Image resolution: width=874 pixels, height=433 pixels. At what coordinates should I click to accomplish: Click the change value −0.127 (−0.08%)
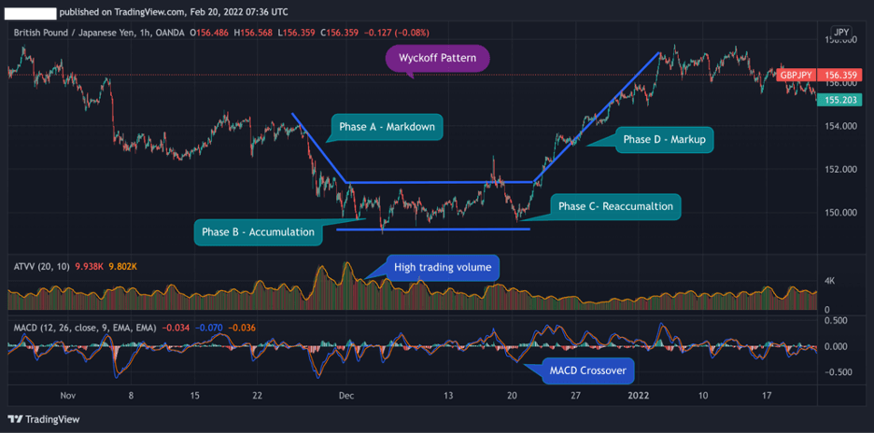pyautogui.click(x=397, y=33)
